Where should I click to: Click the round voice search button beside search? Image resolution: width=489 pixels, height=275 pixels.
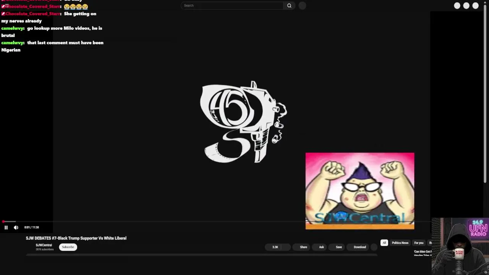pyautogui.click(x=302, y=5)
